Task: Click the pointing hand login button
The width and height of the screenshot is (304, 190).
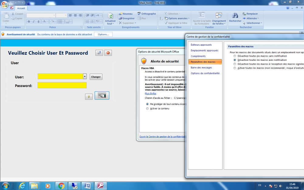Action: coord(102,95)
